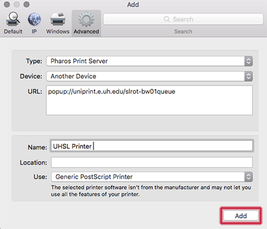Viewport: 267px width, 229px height.
Task: Click the close window button
Action: 7,4
